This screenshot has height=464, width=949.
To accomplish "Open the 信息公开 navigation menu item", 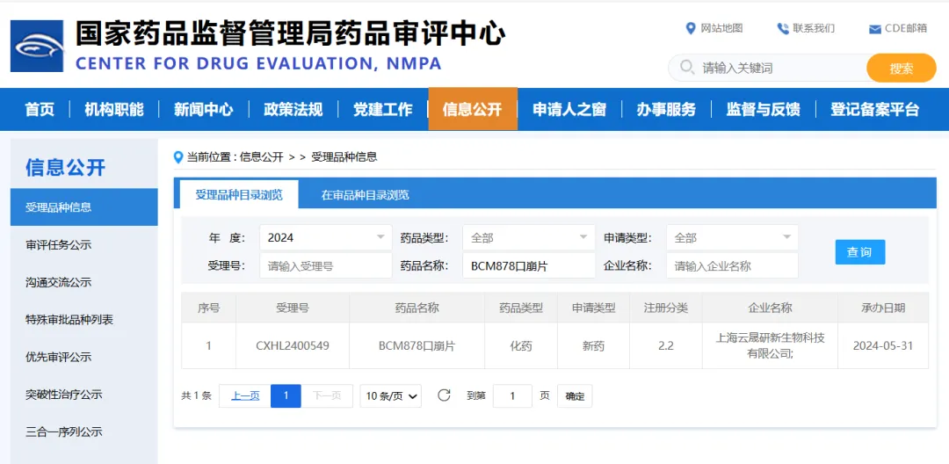I will pyautogui.click(x=473, y=110).
